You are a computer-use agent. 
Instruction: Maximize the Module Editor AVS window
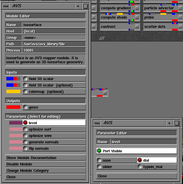pyautogui.click(x=85, y=6)
